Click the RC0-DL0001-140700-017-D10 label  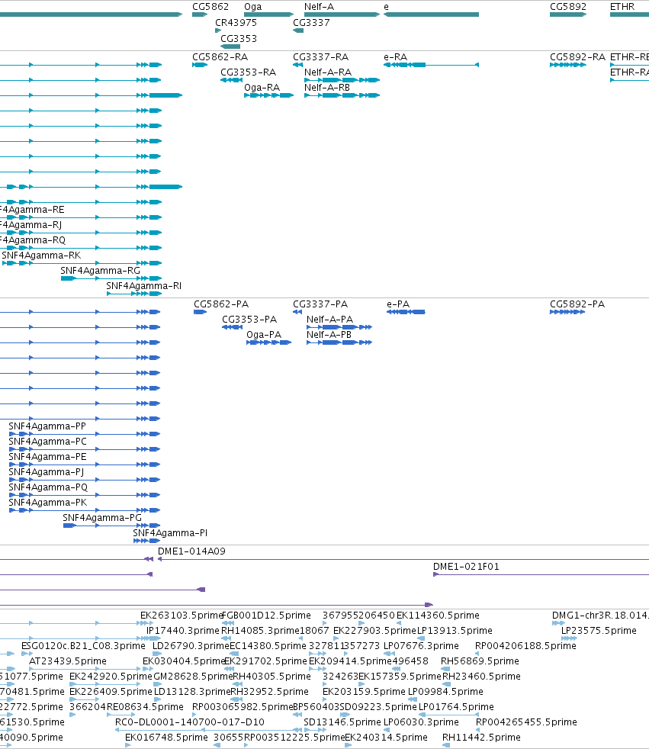click(x=190, y=722)
